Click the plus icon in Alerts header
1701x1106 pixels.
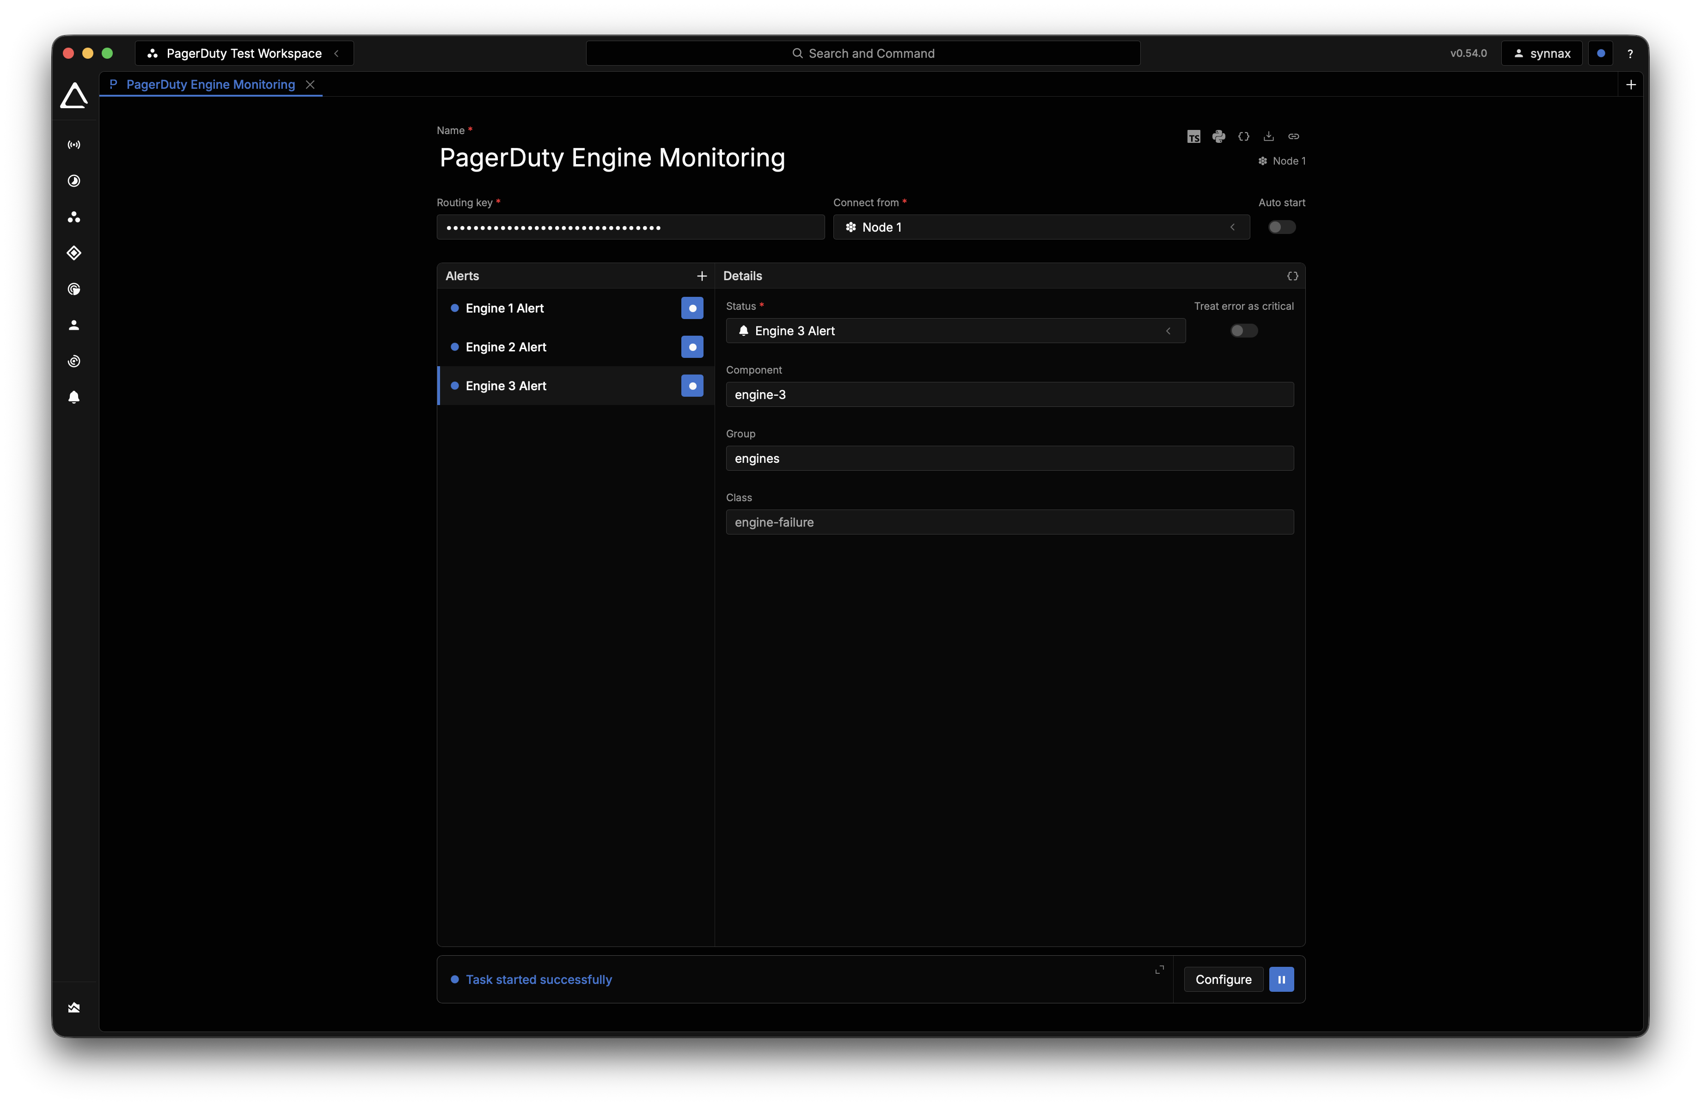pyautogui.click(x=701, y=276)
